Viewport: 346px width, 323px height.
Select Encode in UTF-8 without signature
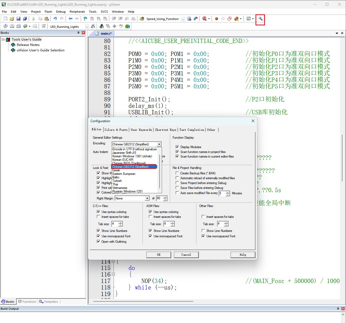pos(134,149)
